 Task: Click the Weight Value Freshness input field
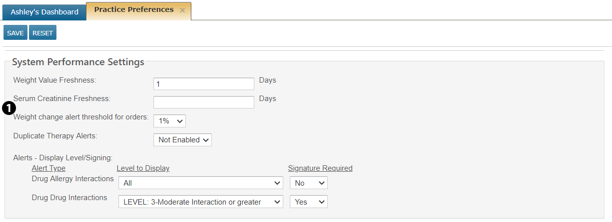[x=204, y=84]
